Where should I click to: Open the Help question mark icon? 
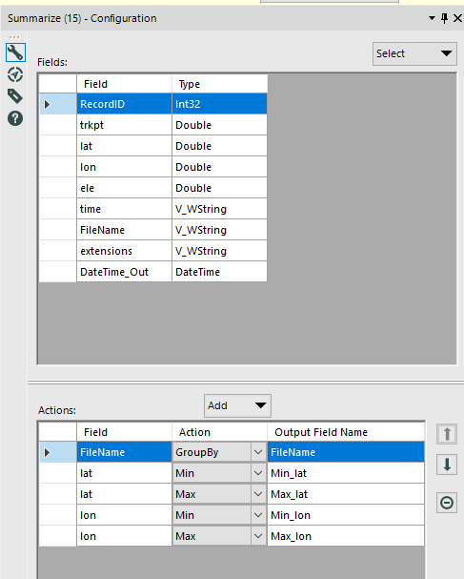pyautogui.click(x=15, y=118)
